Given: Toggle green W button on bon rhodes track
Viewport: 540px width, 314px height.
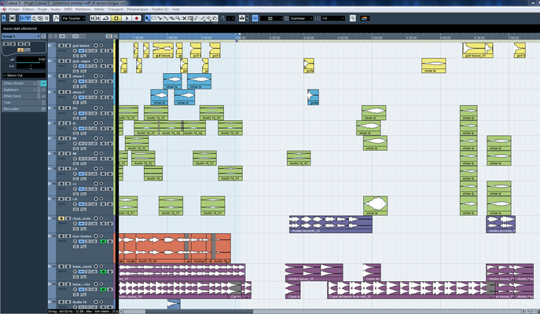Looking at the screenshot, I should click(103, 242).
